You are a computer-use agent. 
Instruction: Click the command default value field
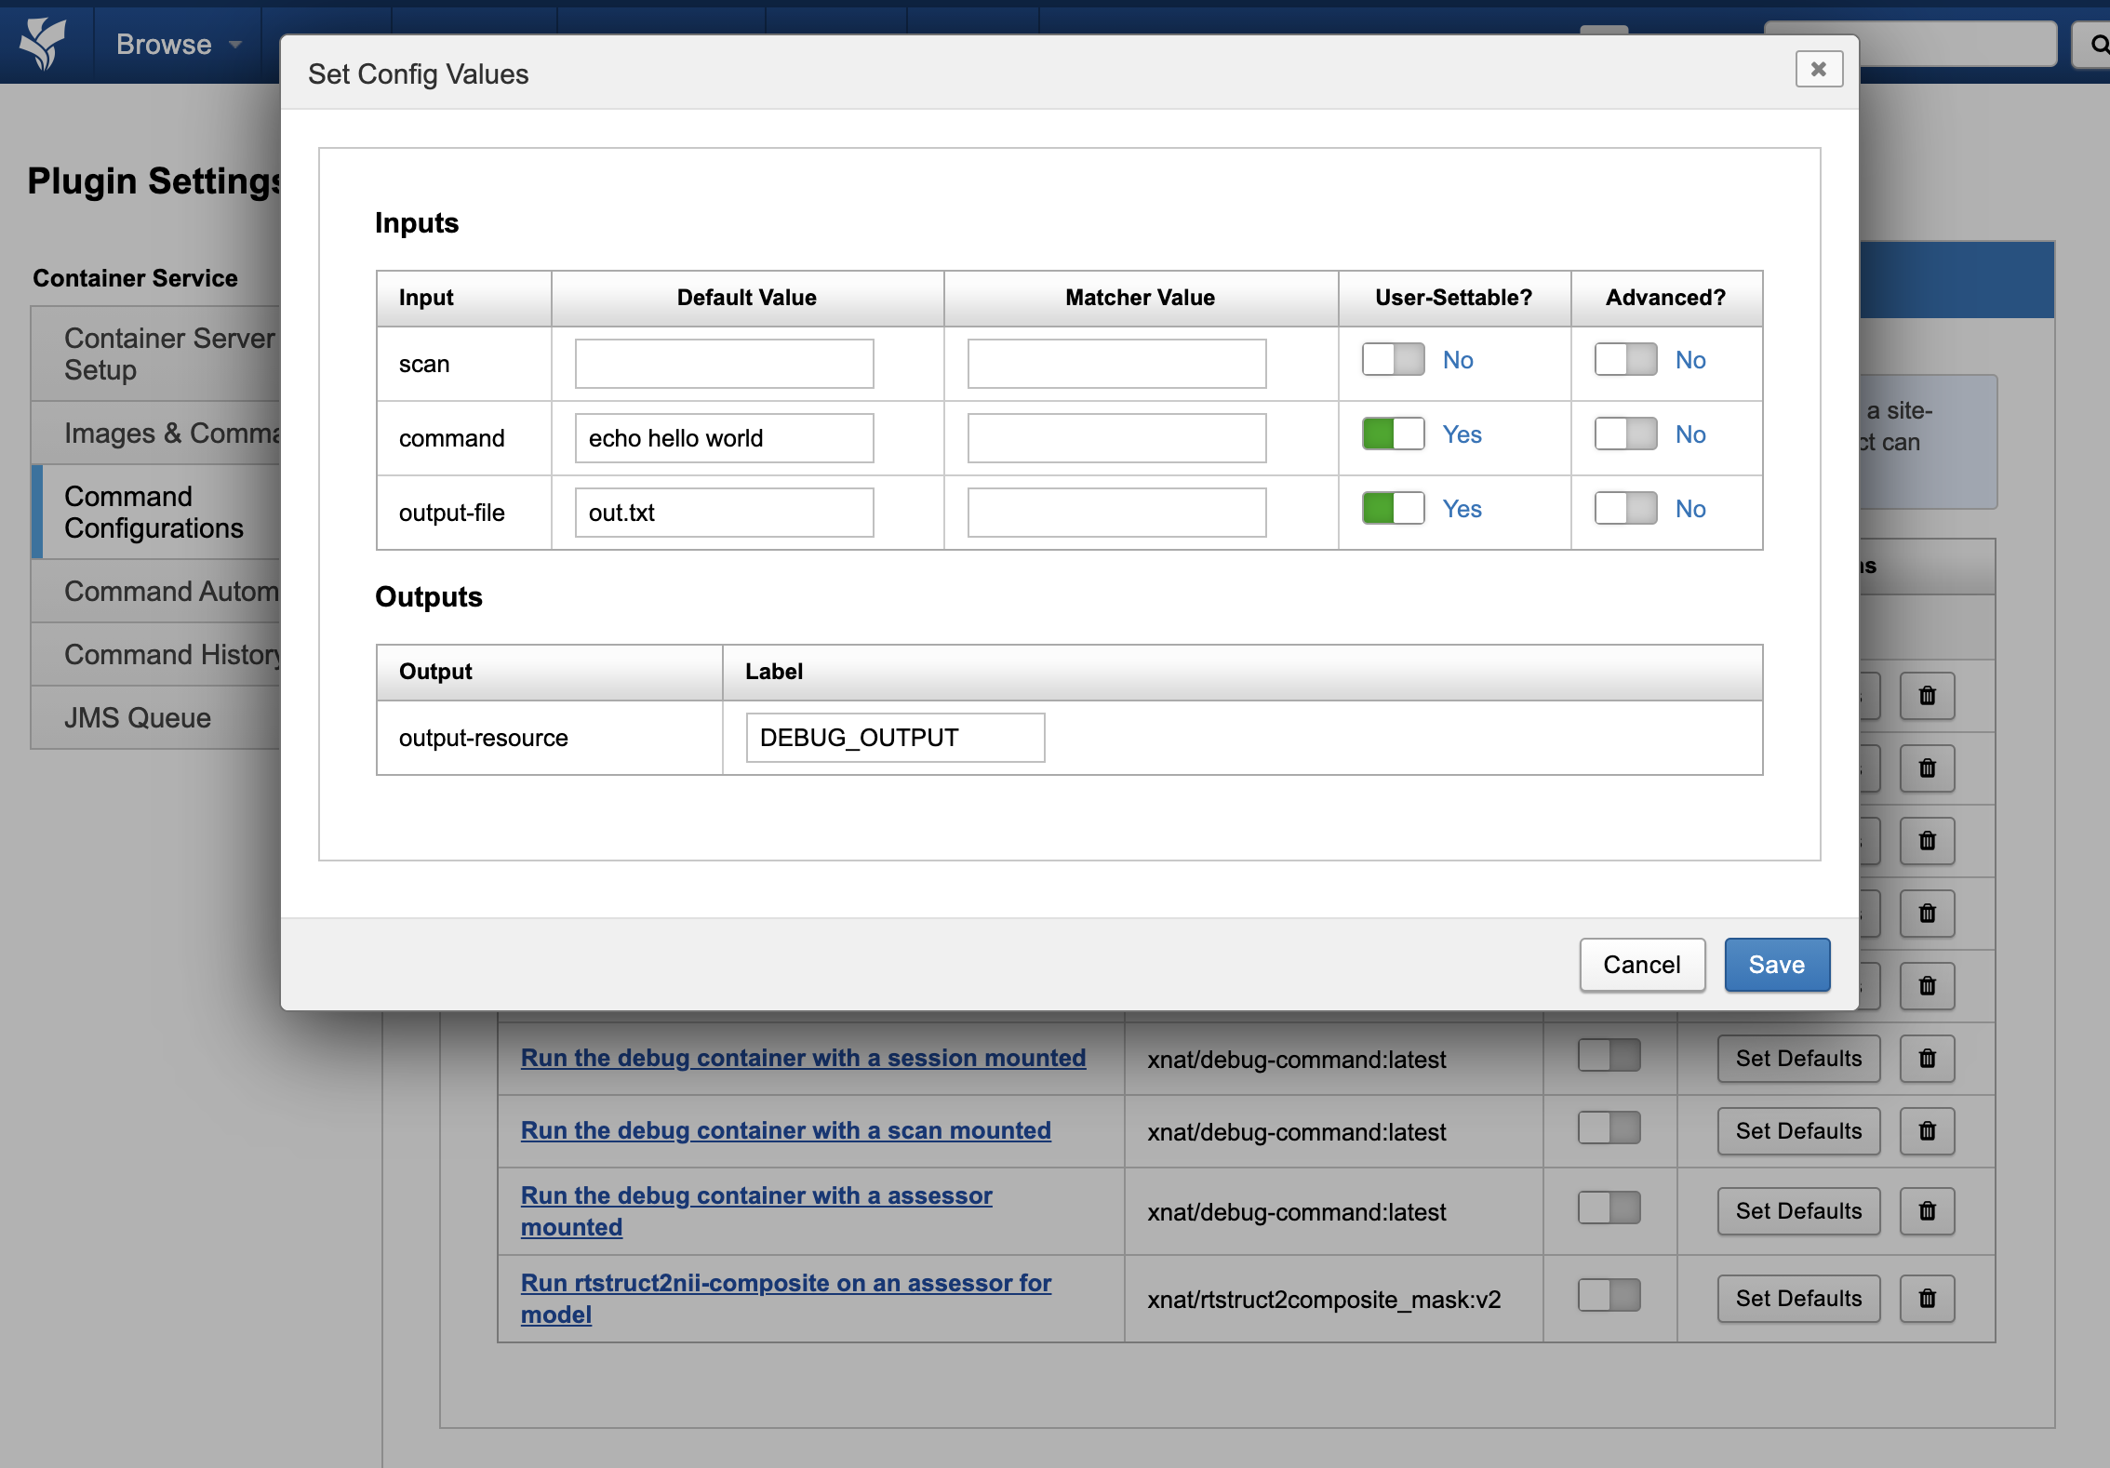click(724, 438)
